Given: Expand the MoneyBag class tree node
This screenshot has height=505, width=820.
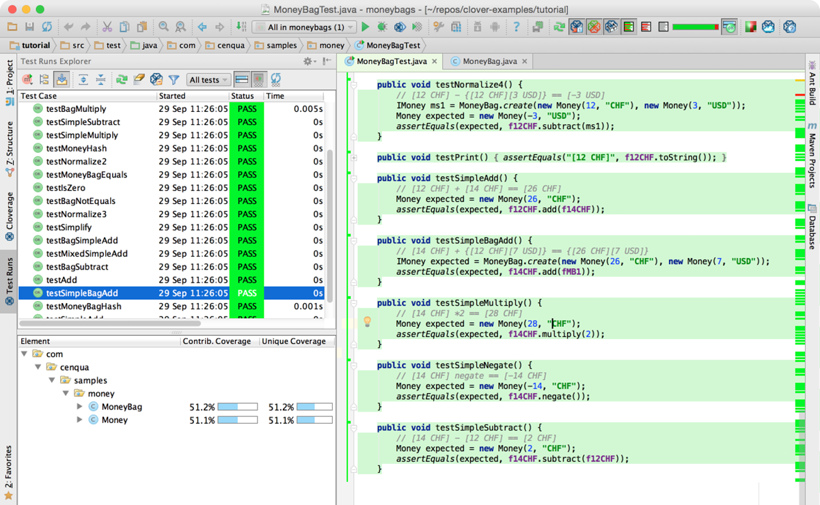Looking at the screenshot, I should pyautogui.click(x=80, y=407).
